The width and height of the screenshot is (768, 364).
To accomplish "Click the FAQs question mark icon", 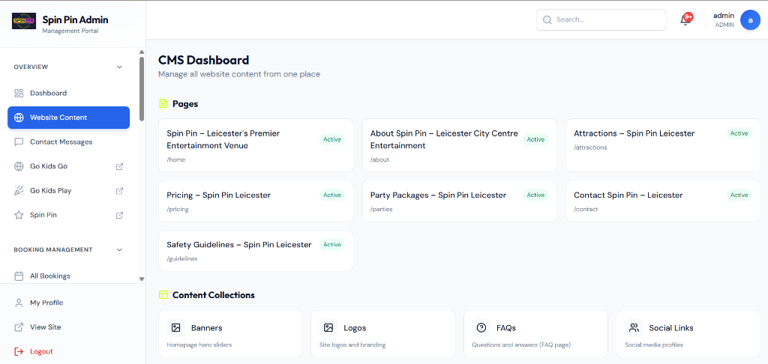I will pos(481,328).
